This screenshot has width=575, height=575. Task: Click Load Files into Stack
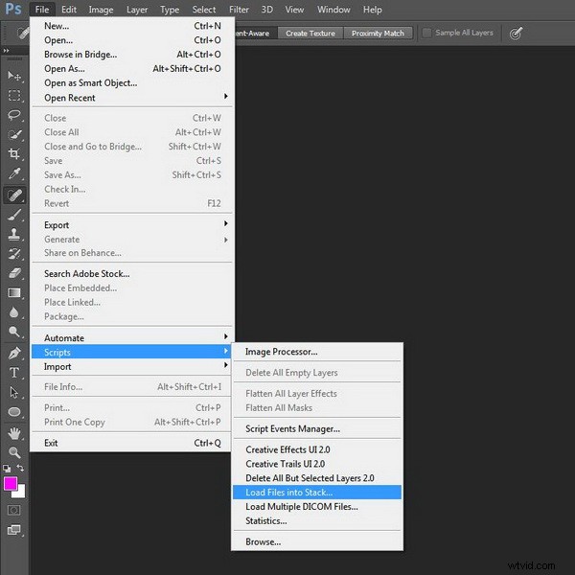click(x=288, y=493)
